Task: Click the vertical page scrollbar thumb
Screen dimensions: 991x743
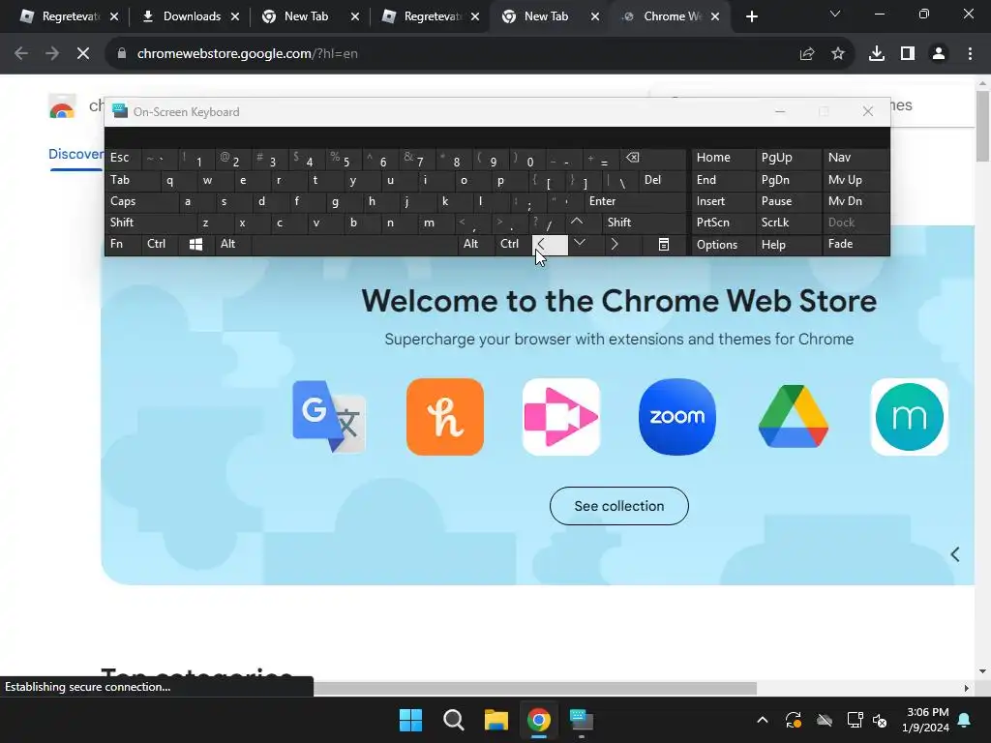Action: point(982,127)
